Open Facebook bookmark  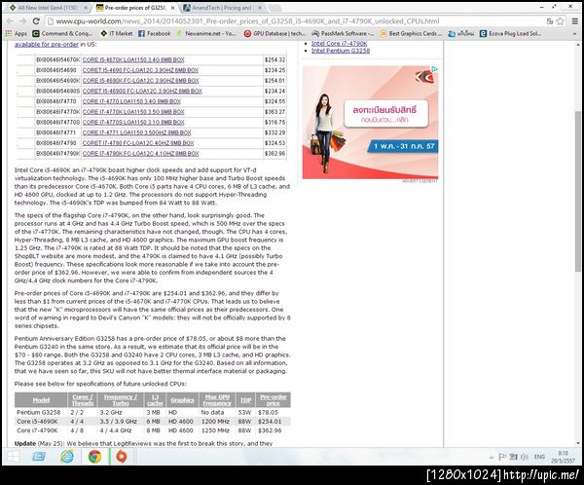[154, 33]
